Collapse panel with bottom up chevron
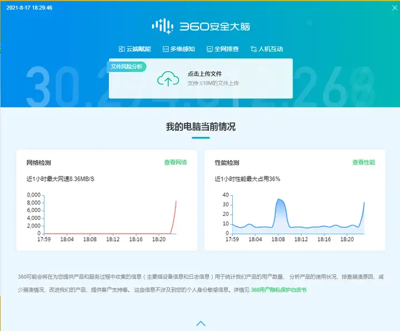400x331 pixels. [x=201, y=324]
